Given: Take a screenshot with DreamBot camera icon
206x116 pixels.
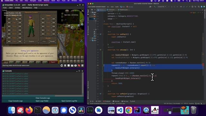Looking at the screenshot, I should click(x=72, y=65).
